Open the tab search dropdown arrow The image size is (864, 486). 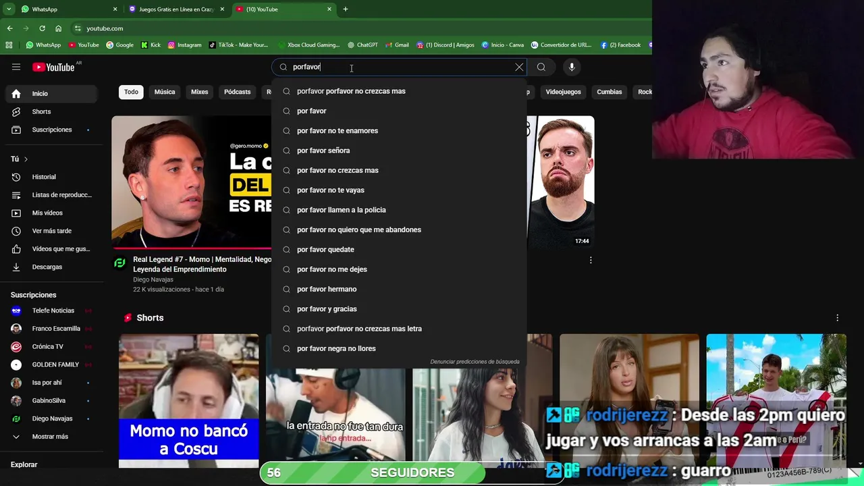pos(9,9)
